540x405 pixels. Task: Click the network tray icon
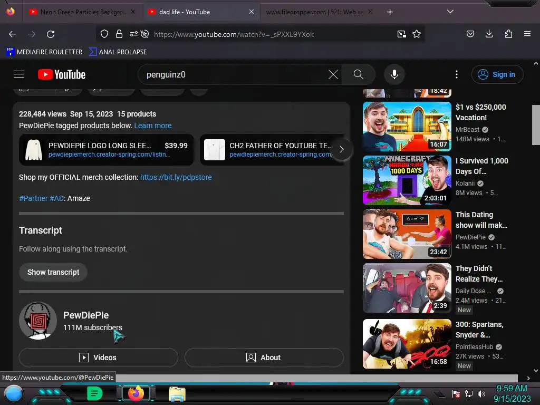point(469,394)
